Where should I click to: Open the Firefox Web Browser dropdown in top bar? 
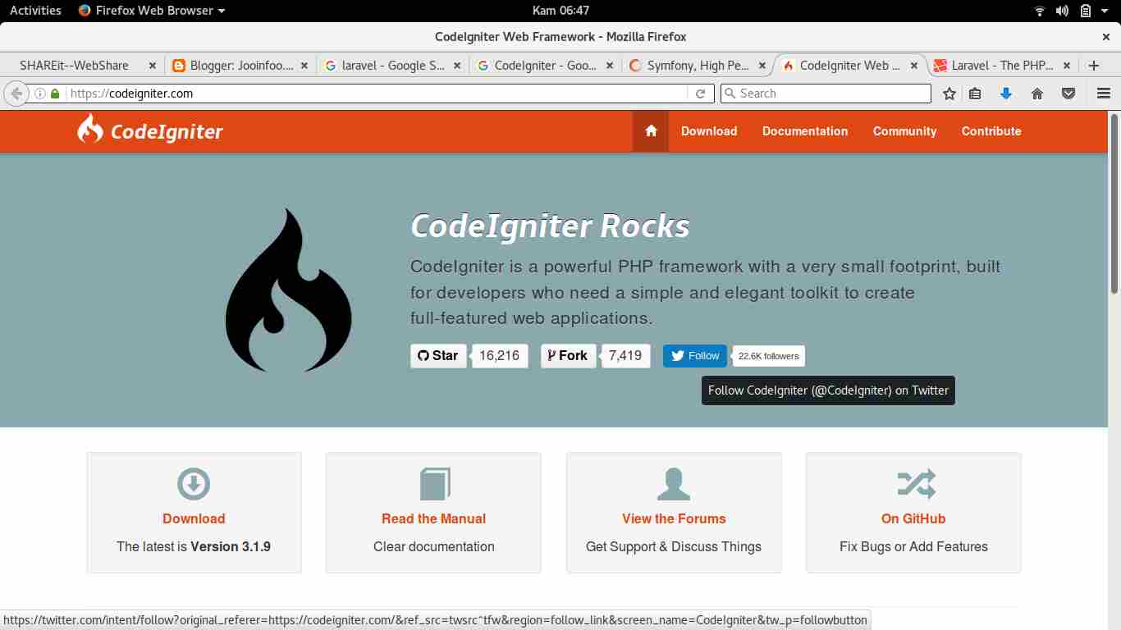151,11
